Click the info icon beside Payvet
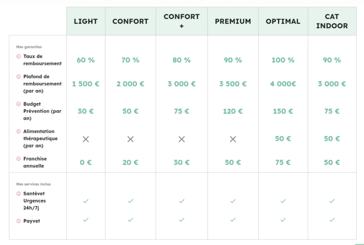The height and width of the screenshot is (245, 364). point(18,221)
